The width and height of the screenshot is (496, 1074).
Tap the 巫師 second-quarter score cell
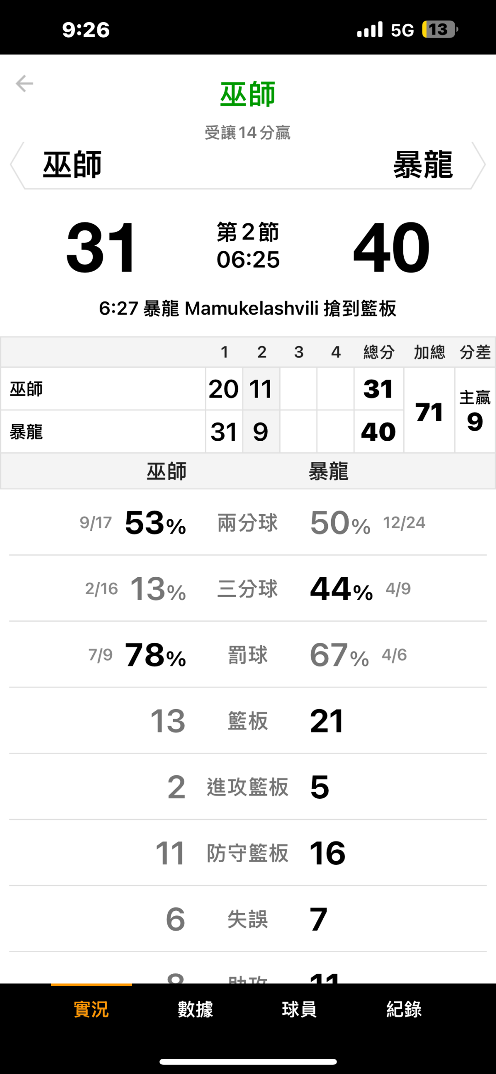tap(261, 389)
